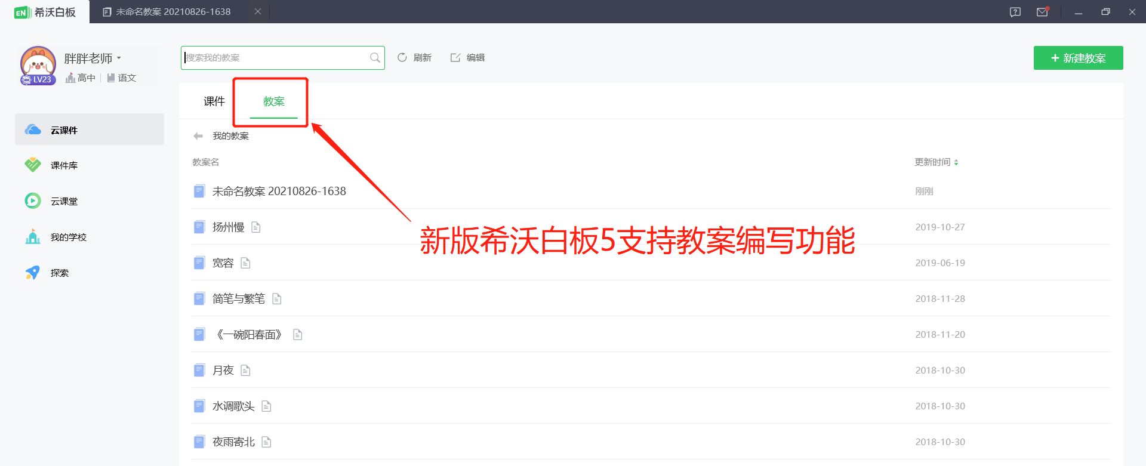The height and width of the screenshot is (466, 1146).
Task: Click the 编辑 button label
Action: (x=476, y=57)
